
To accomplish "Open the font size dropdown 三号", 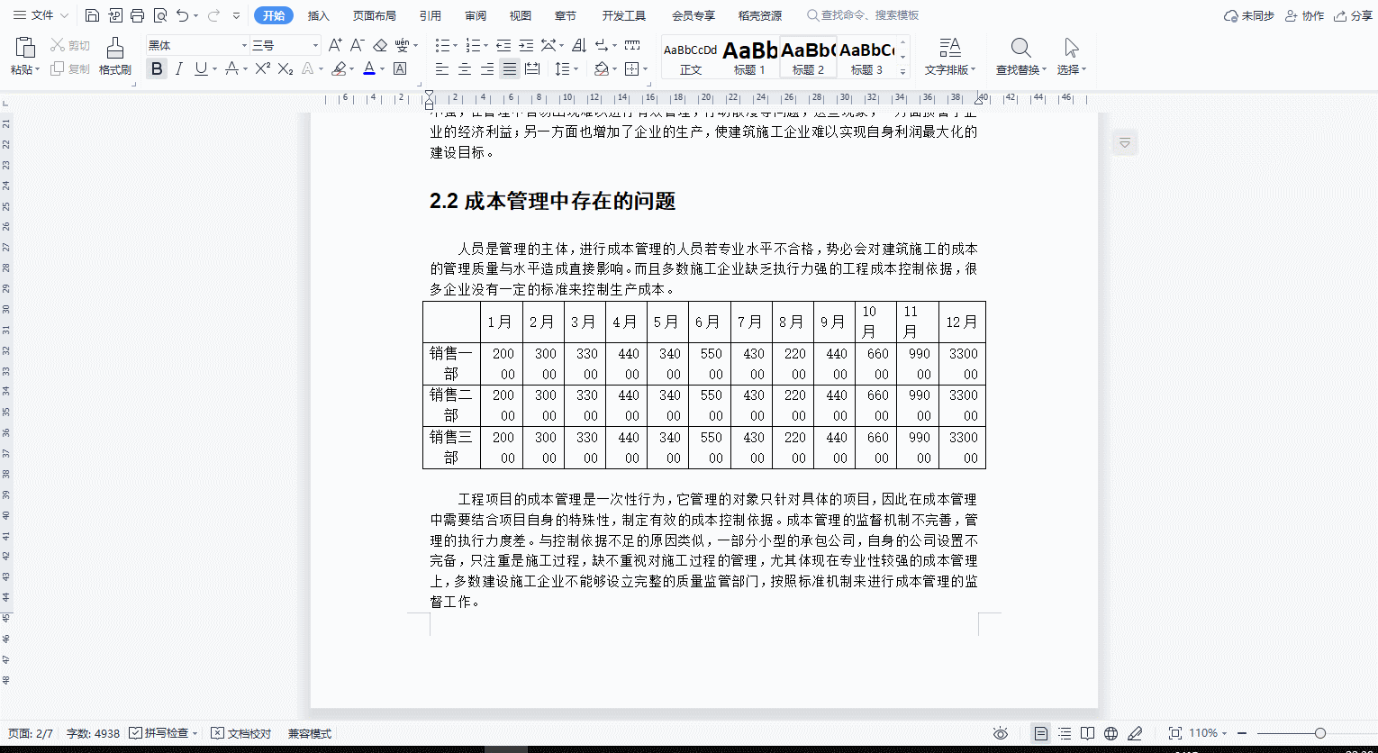I will (315, 45).
